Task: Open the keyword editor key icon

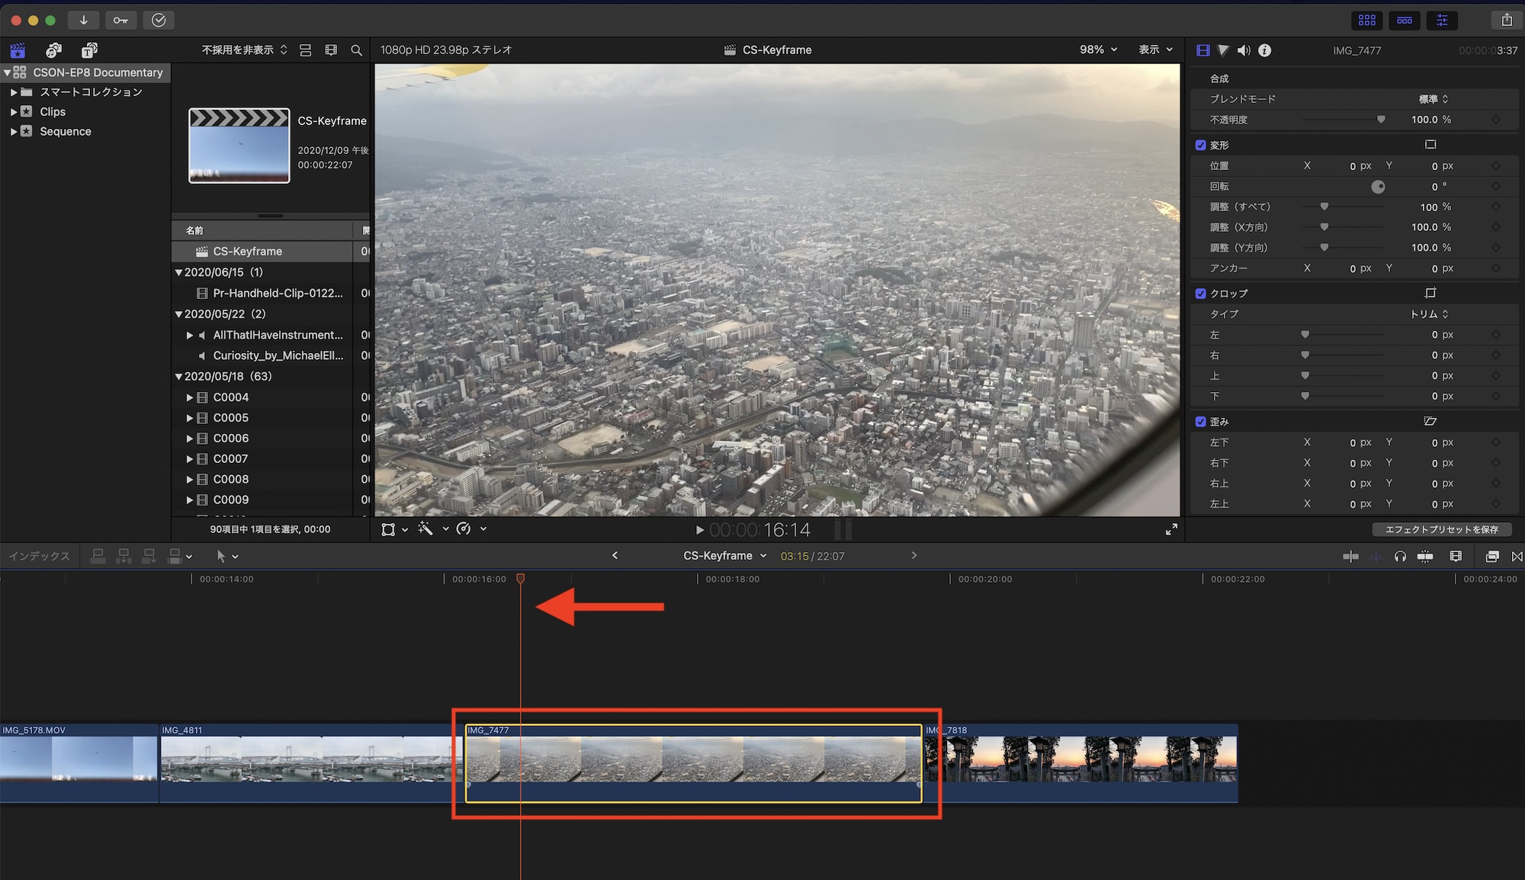Action: pos(120,20)
